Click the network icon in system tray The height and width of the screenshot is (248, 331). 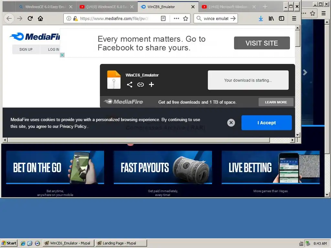(308, 243)
